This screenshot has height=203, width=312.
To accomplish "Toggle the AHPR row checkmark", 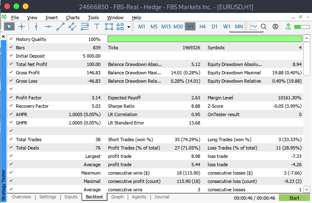I will click(11, 114).
